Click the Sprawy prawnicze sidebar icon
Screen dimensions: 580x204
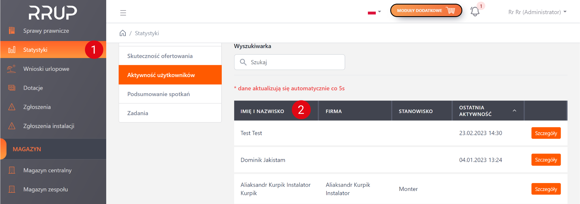[12, 31]
